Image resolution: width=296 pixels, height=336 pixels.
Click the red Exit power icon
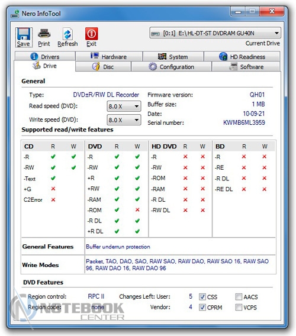pos(92,34)
